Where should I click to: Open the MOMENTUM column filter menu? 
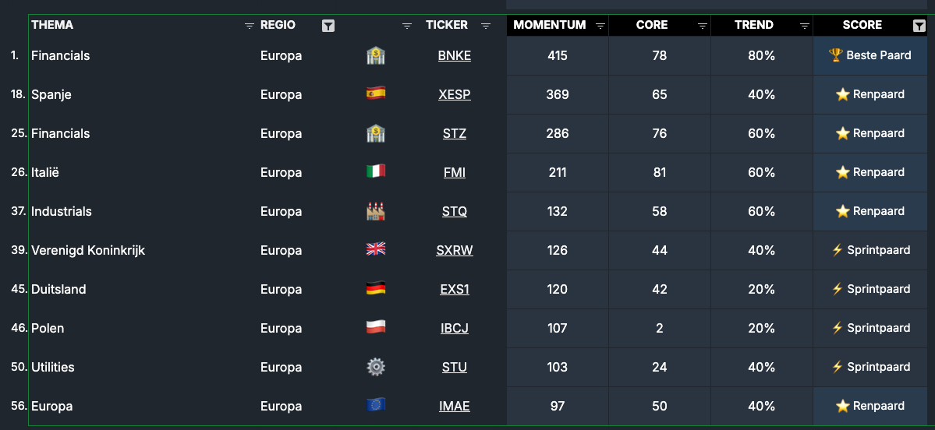(x=600, y=26)
